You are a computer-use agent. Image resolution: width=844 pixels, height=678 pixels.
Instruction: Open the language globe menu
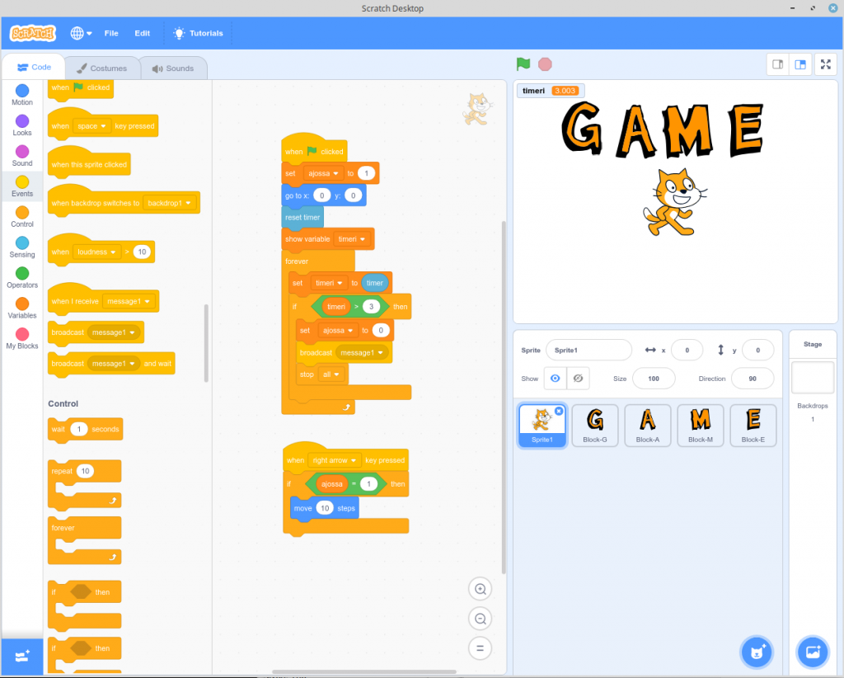pyautogui.click(x=81, y=33)
